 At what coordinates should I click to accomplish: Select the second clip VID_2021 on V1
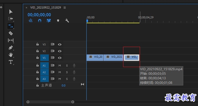[113, 58]
